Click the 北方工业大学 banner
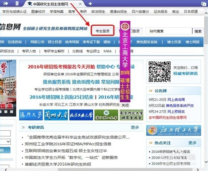Screen dimensions: 208x171 click(x=81, y=115)
